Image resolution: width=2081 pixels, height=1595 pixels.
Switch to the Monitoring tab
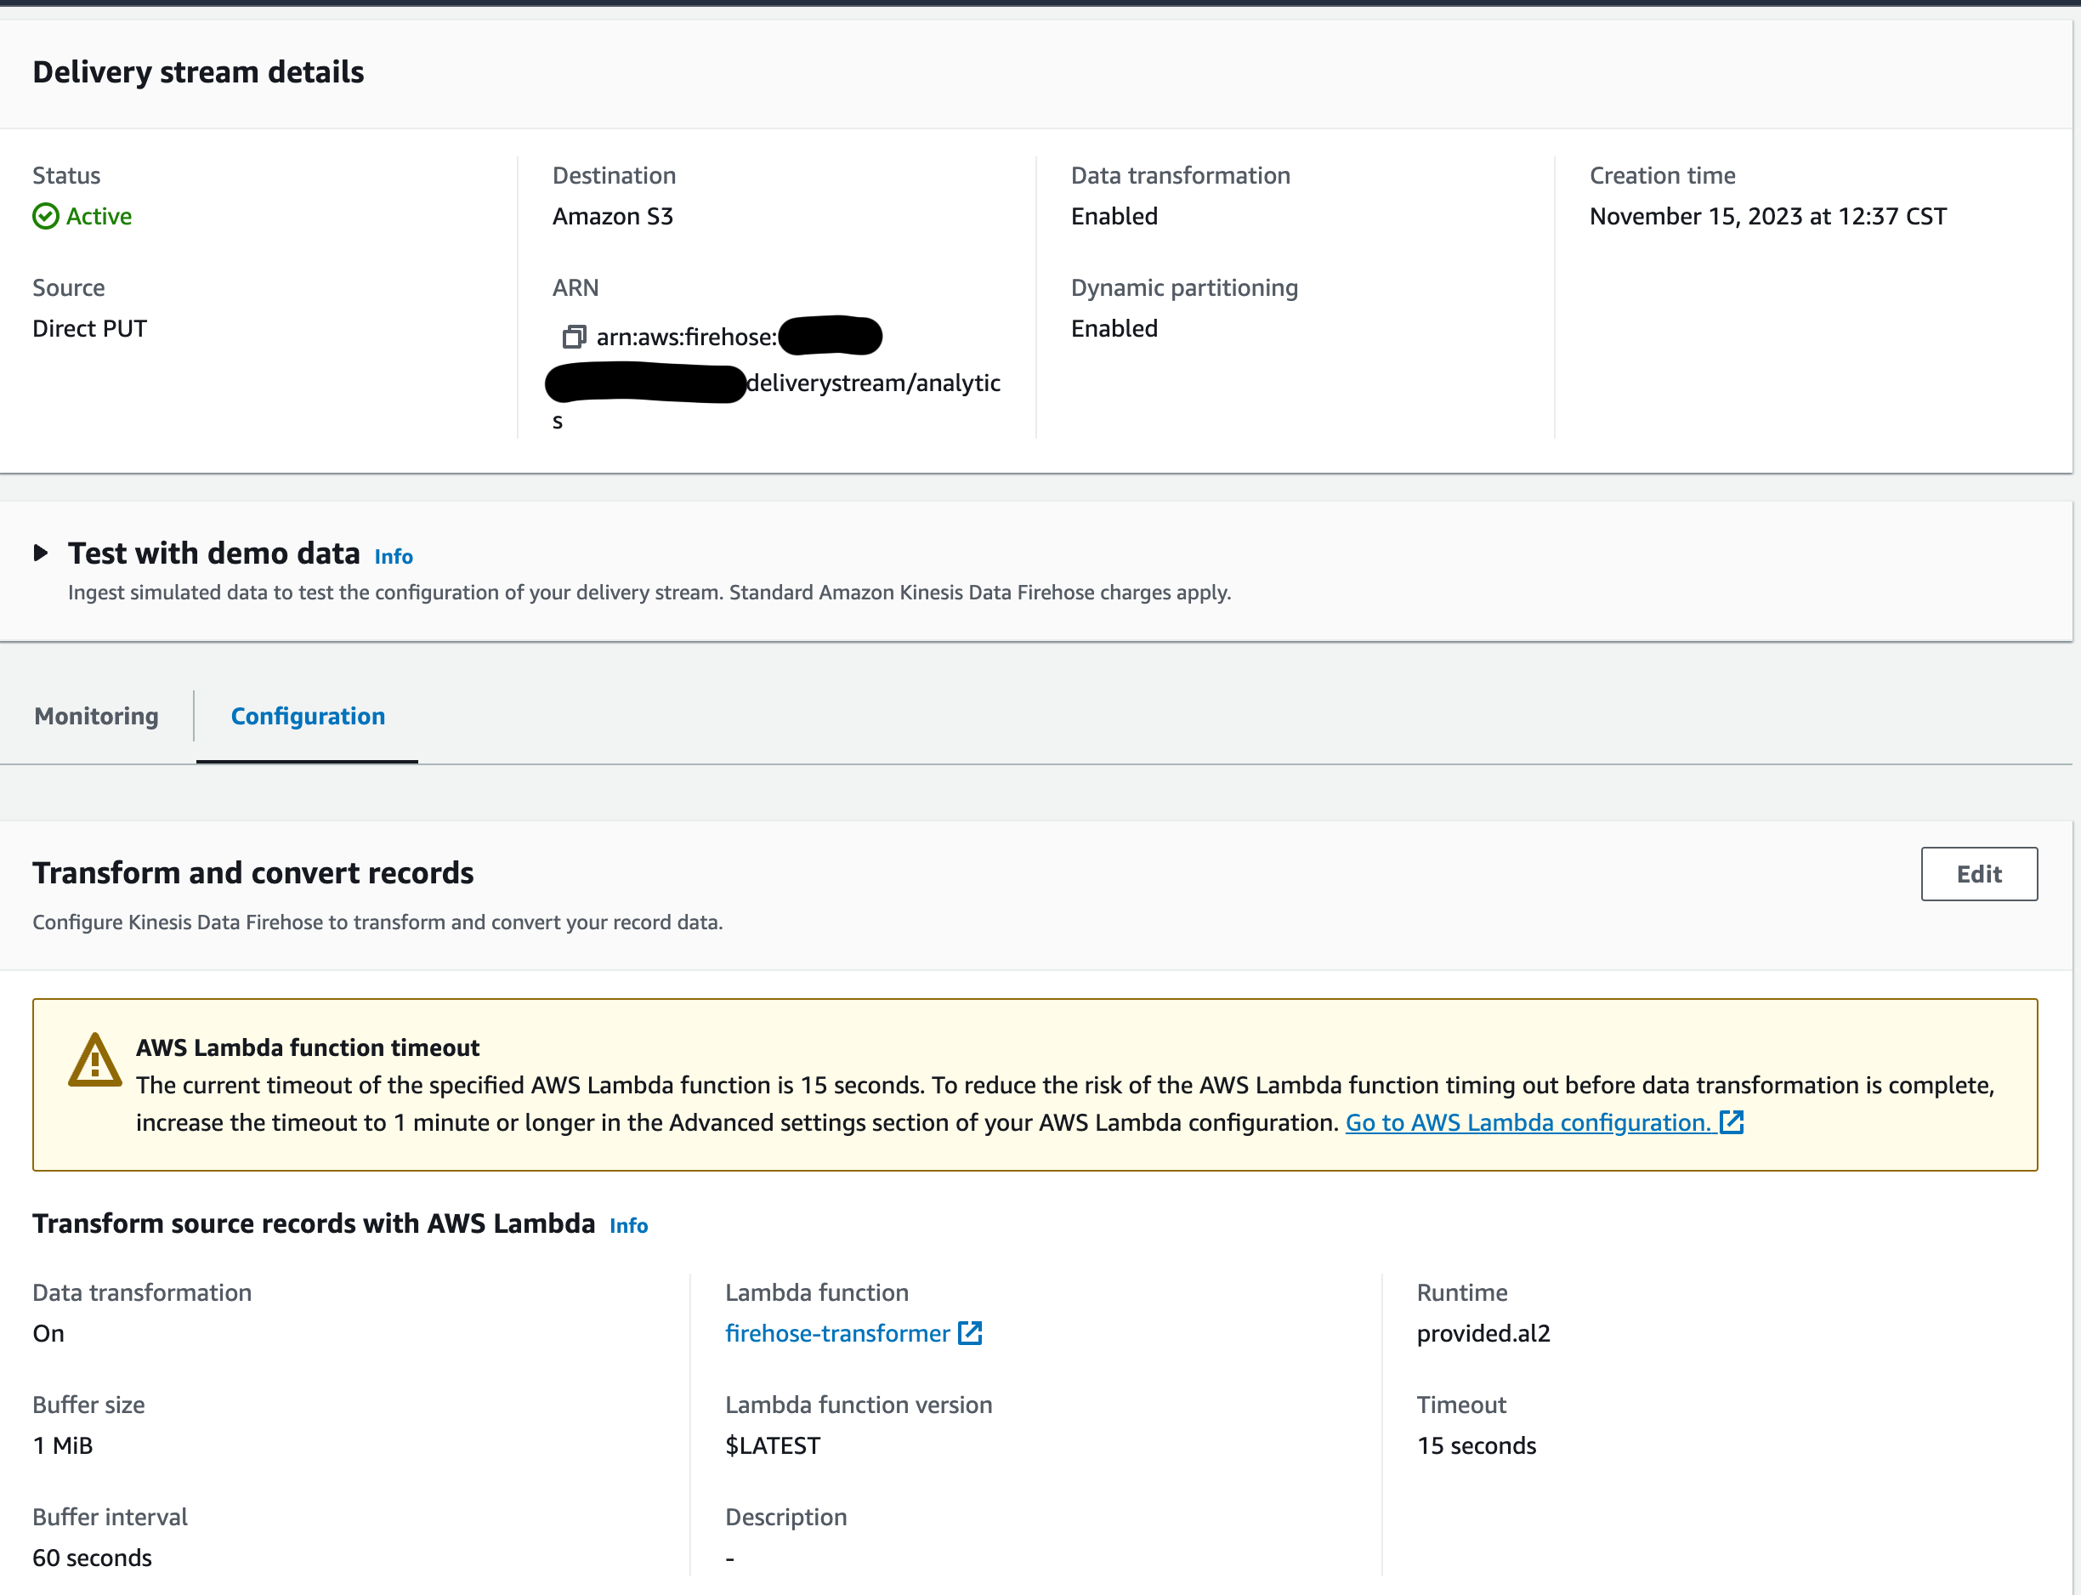pyautogui.click(x=96, y=716)
